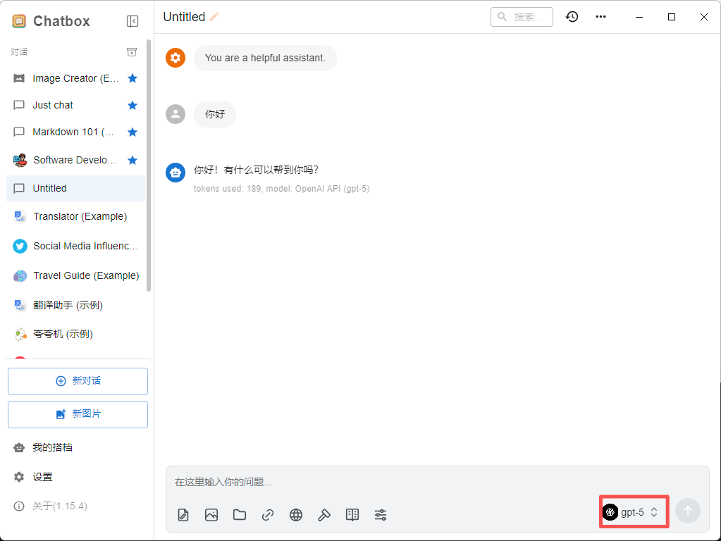Click the message input field
This screenshot has width=721, height=541.
tap(437, 482)
